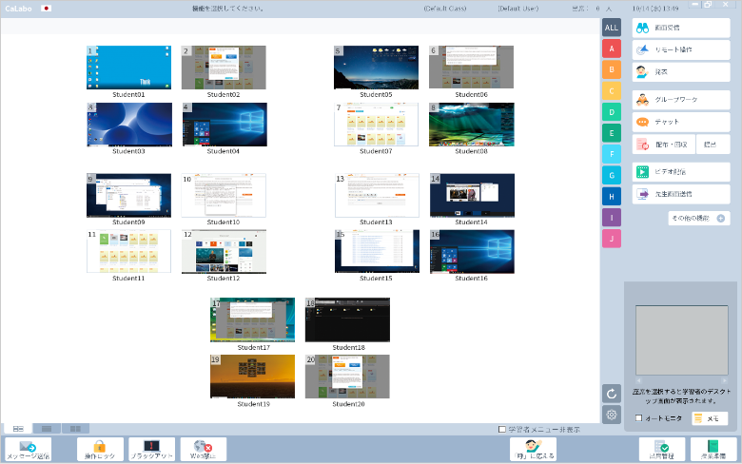Select group E dark green button

612,133
